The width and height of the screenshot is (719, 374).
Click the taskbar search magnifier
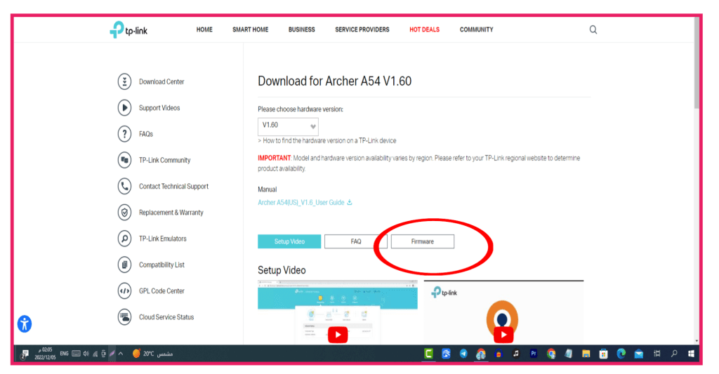point(674,354)
